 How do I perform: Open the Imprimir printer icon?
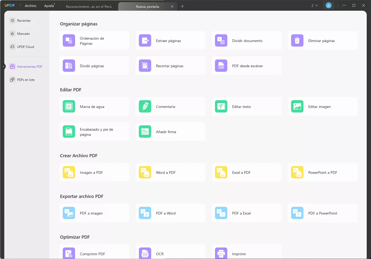[x=221, y=253]
